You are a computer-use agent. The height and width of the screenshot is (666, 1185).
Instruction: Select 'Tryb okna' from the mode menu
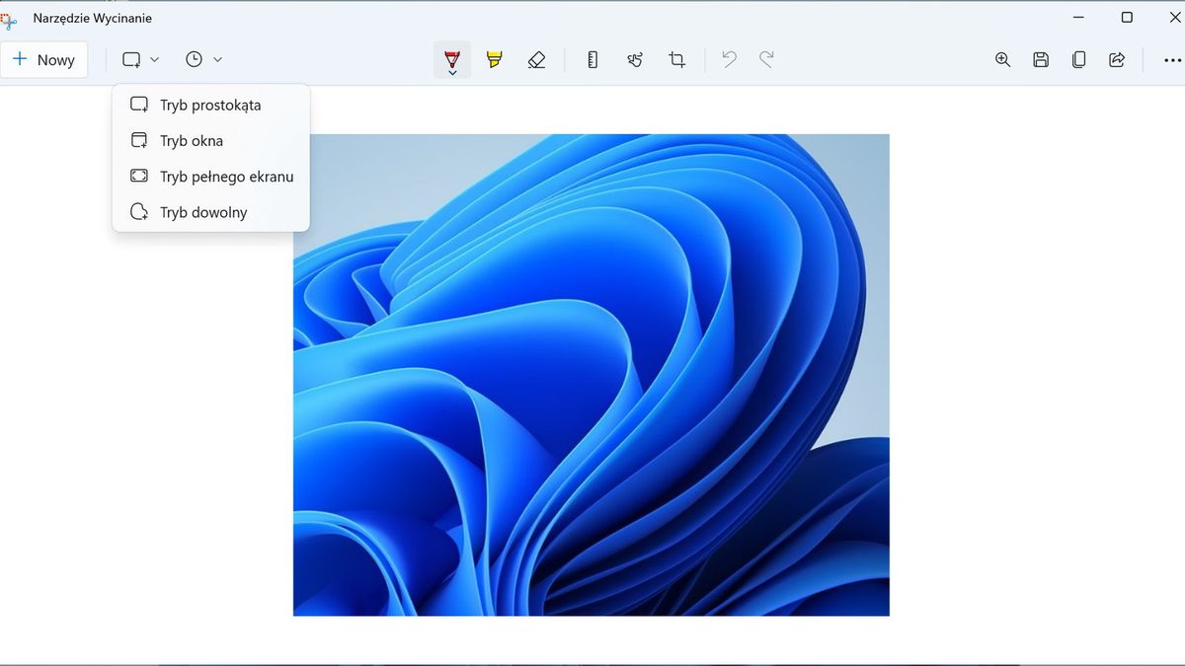192,140
